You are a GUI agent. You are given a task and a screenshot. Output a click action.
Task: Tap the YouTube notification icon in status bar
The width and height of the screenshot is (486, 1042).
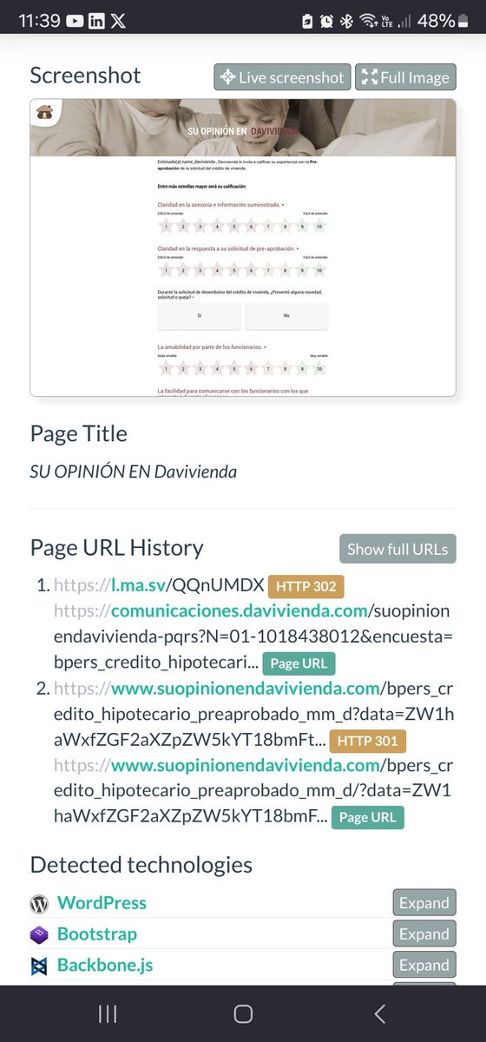pyautogui.click(x=74, y=21)
